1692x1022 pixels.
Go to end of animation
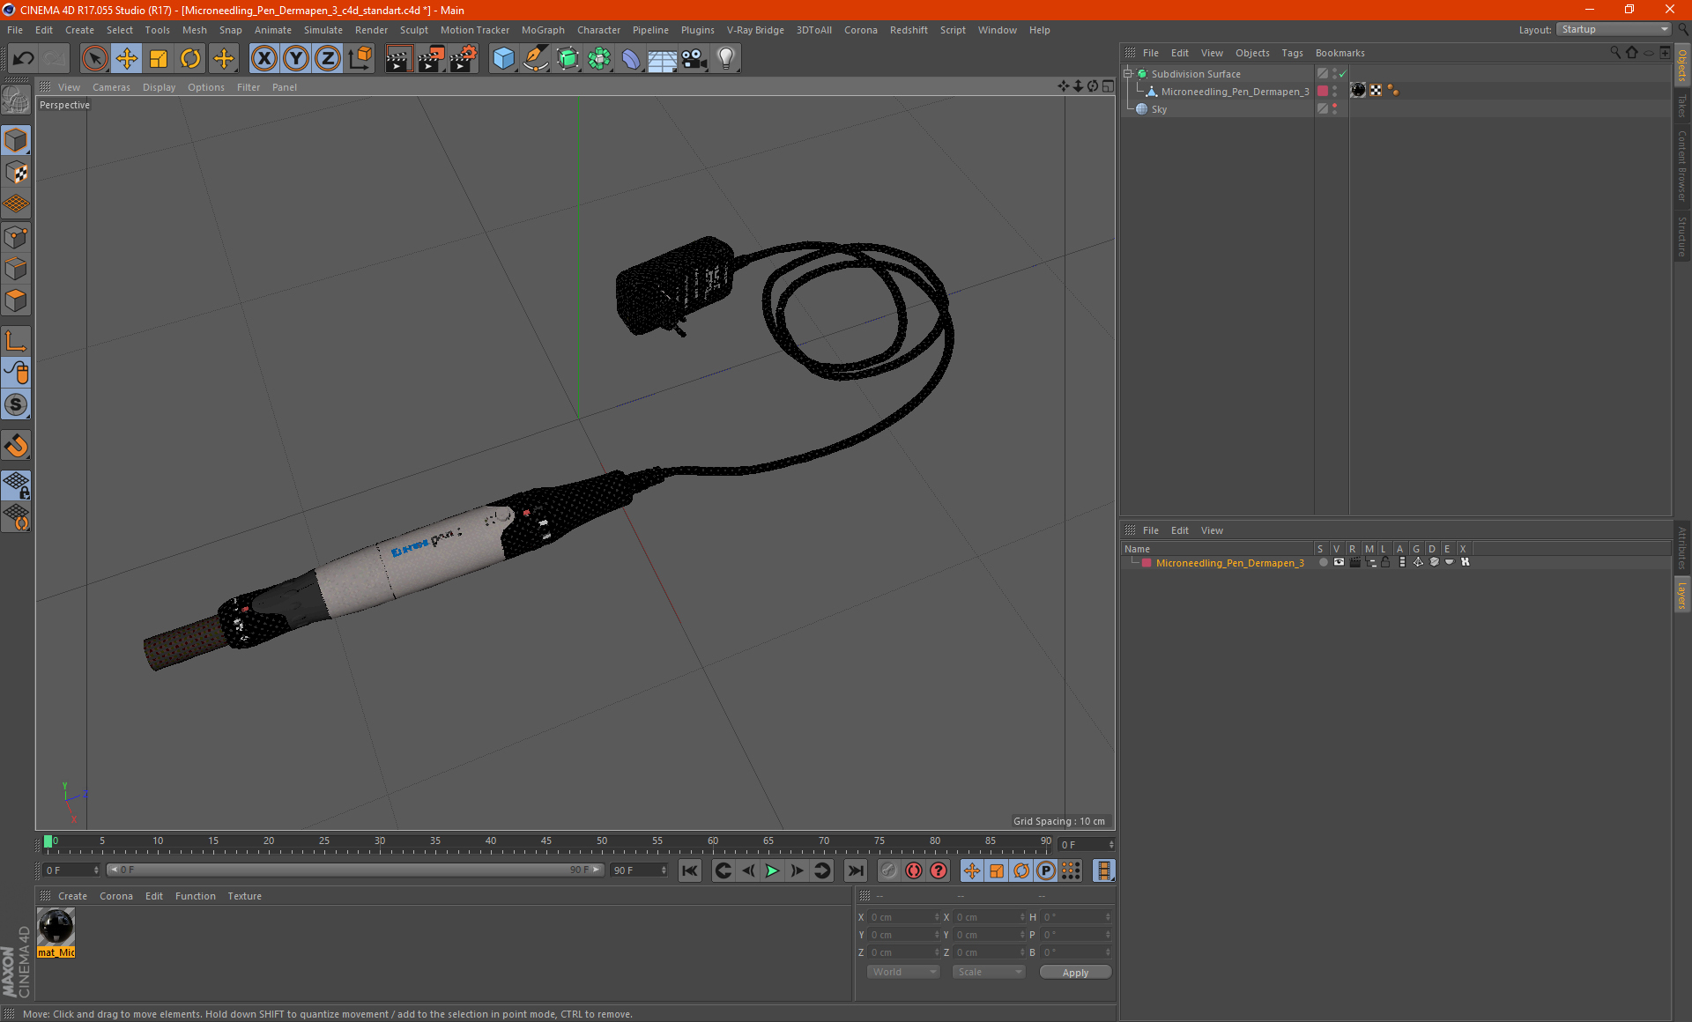coord(855,870)
